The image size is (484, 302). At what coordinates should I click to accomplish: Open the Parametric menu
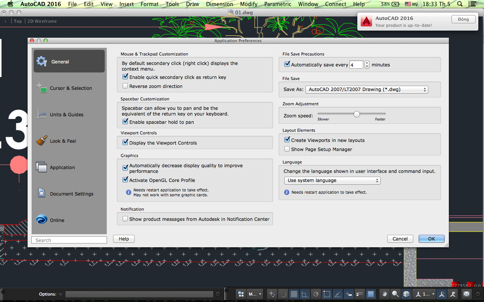(278, 4)
